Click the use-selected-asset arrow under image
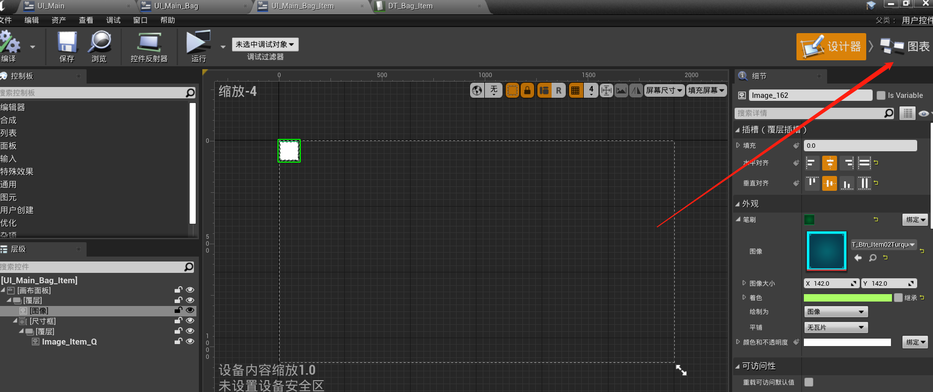Image resolution: width=933 pixels, height=392 pixels. [x=858, y=258]
